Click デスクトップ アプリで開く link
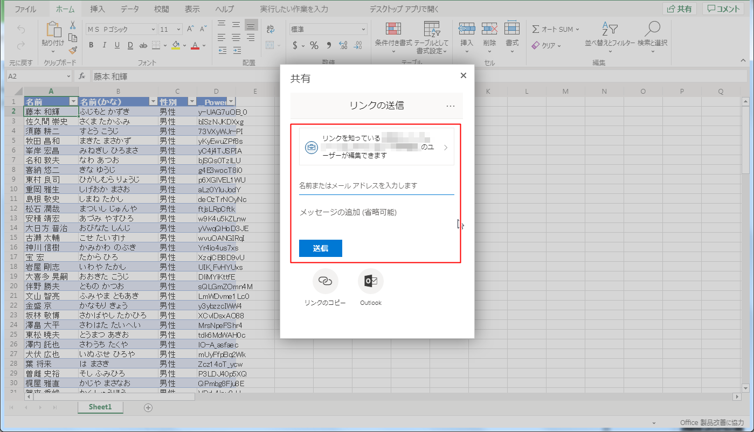 point(404,9)
